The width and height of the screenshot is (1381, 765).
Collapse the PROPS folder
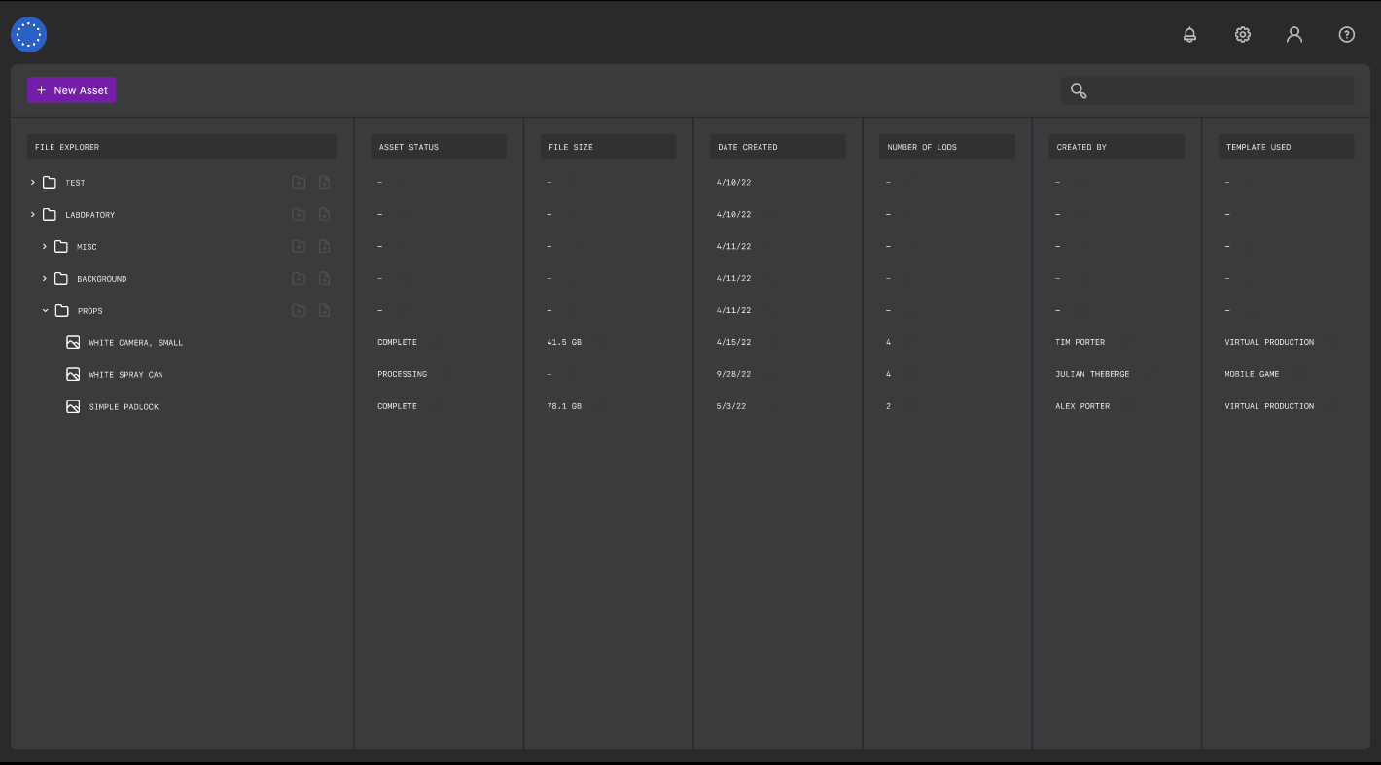(44, 310)
